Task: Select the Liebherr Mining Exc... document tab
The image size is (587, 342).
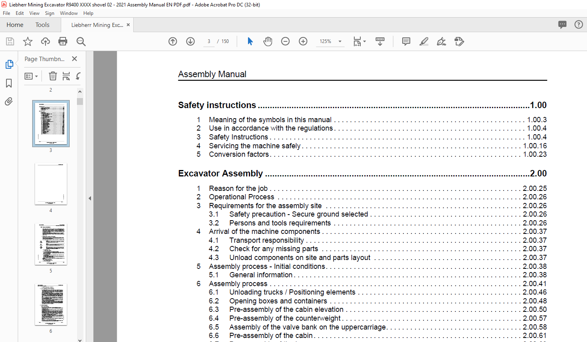Action: coord(97,25)
